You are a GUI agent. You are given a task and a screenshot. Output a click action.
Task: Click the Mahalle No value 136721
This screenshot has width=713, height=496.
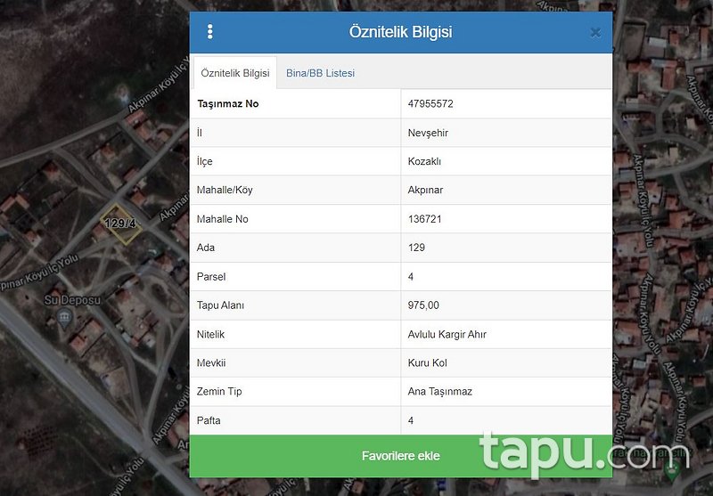[424, 219]
